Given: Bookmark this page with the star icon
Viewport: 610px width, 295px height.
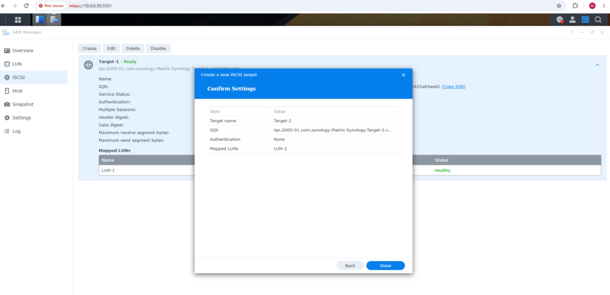Looking at the screenshot, I should (x=559, y=6).
